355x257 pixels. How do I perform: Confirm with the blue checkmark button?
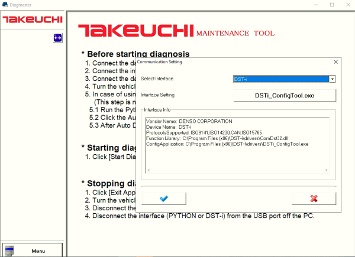point(164,199)
